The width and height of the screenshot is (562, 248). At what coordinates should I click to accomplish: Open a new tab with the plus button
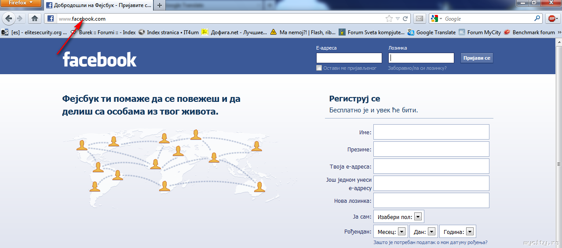[159, 6]
